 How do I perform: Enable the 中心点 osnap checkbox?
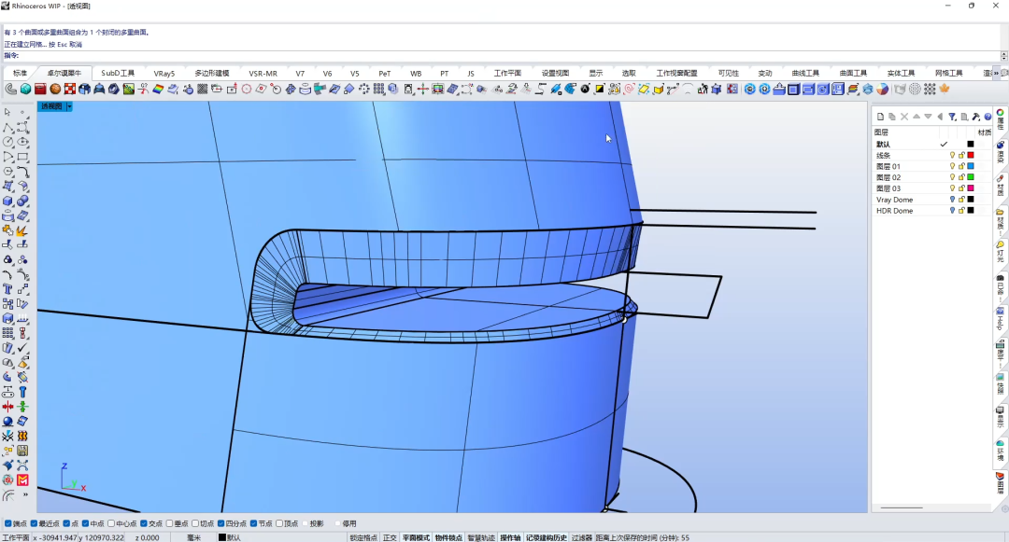[111, 523]
